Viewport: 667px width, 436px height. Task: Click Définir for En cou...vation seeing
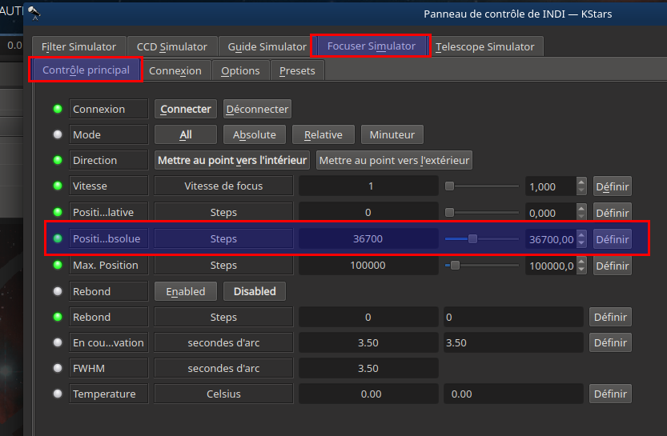610,342
